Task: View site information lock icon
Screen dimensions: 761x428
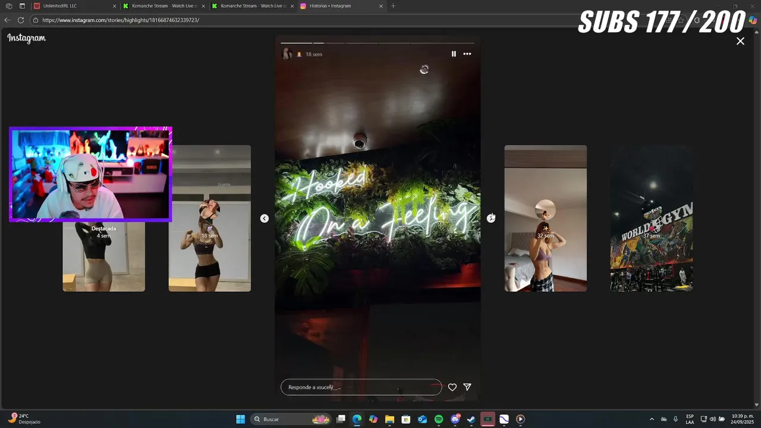Action: coord(36,20)
